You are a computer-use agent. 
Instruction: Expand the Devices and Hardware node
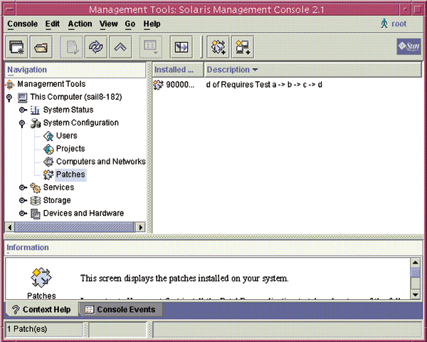(23, 213)
